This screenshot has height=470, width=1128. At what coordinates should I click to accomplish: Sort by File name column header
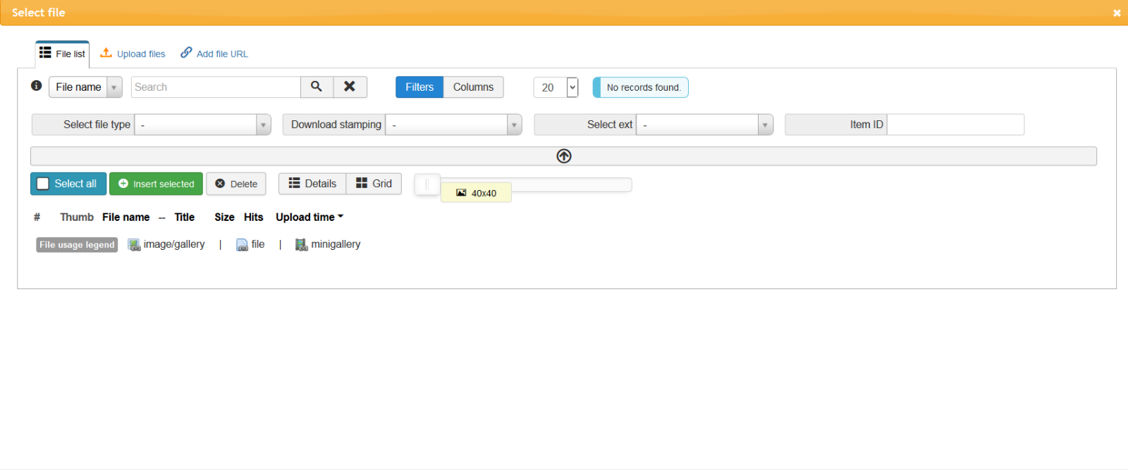[125, 217]
